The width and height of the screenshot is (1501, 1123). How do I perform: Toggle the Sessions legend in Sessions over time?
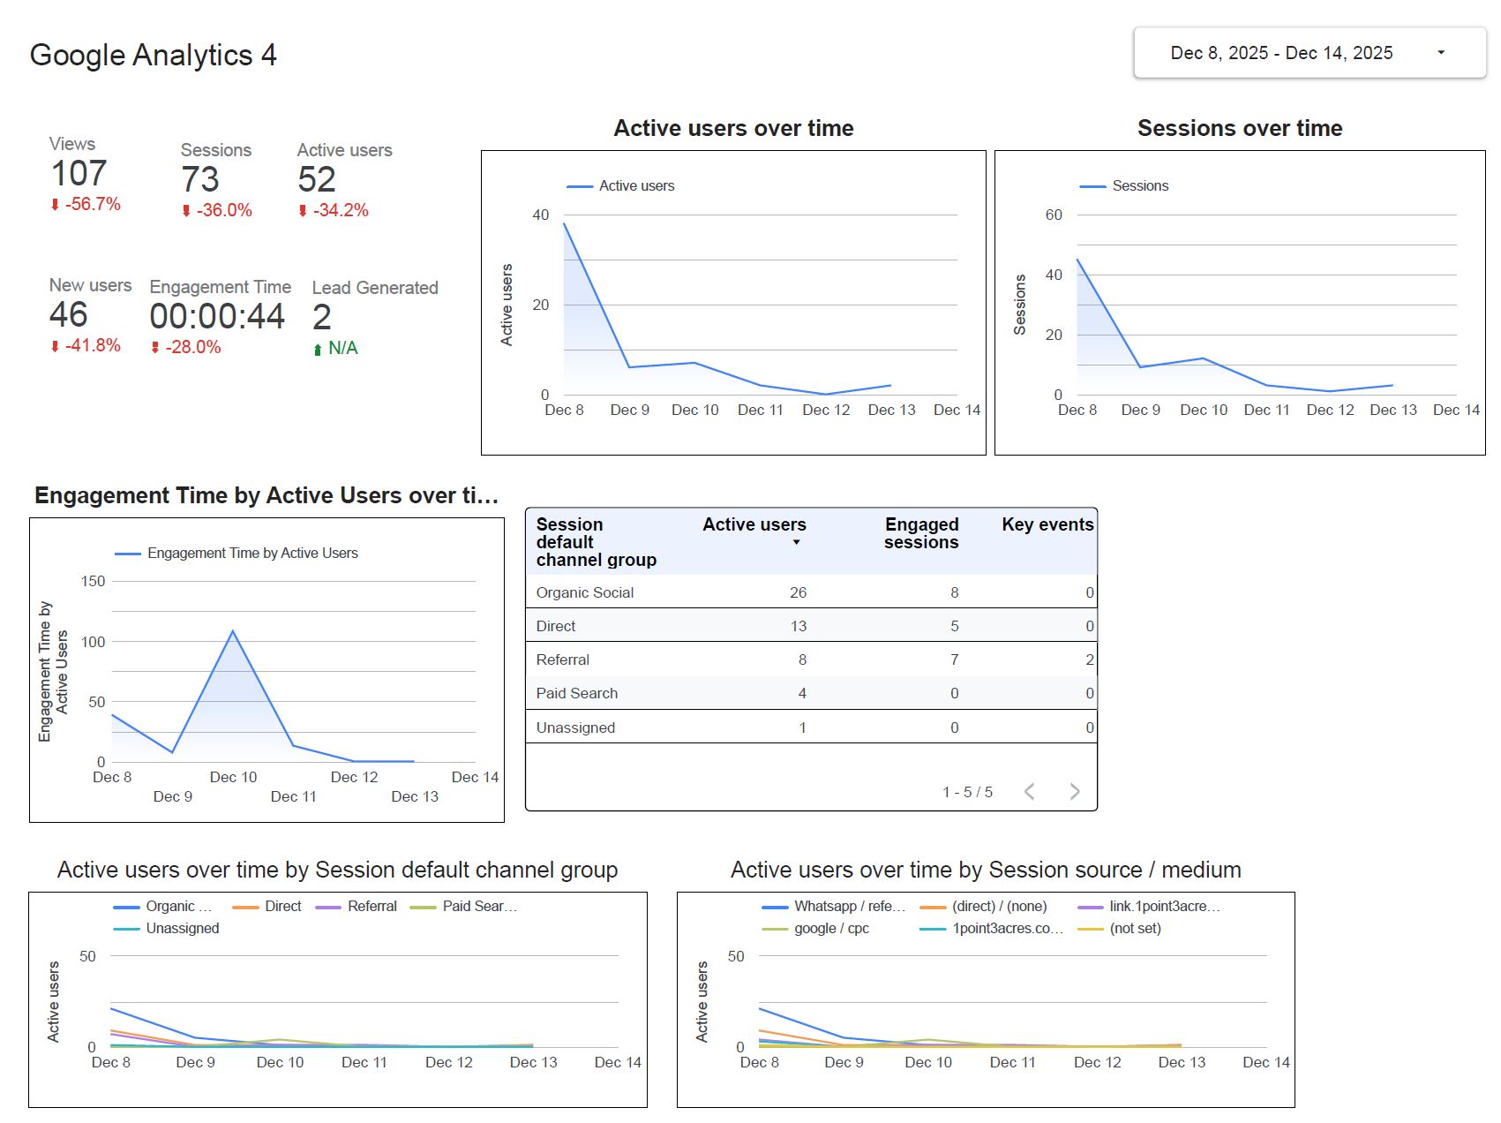tap(1140, 185)
